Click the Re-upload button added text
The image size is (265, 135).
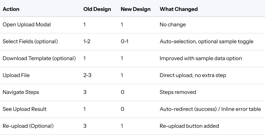pyautogui.click(x=189, y=126)
